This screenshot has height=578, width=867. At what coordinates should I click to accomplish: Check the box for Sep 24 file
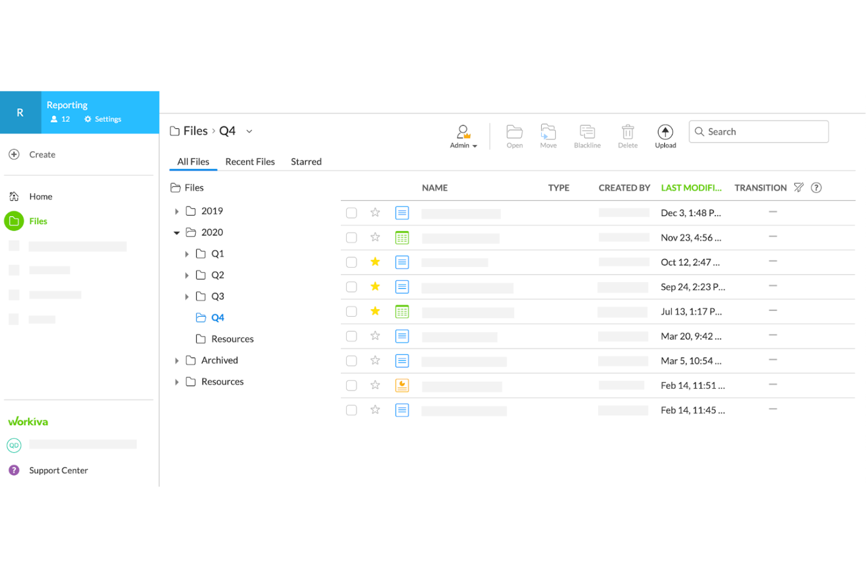point(351,287)
